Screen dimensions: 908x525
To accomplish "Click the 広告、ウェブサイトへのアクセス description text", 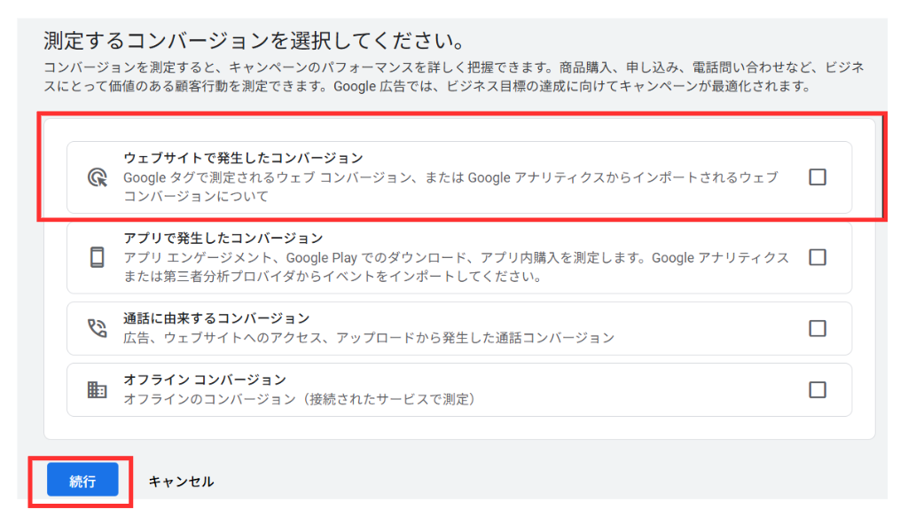I will point(369,337).
